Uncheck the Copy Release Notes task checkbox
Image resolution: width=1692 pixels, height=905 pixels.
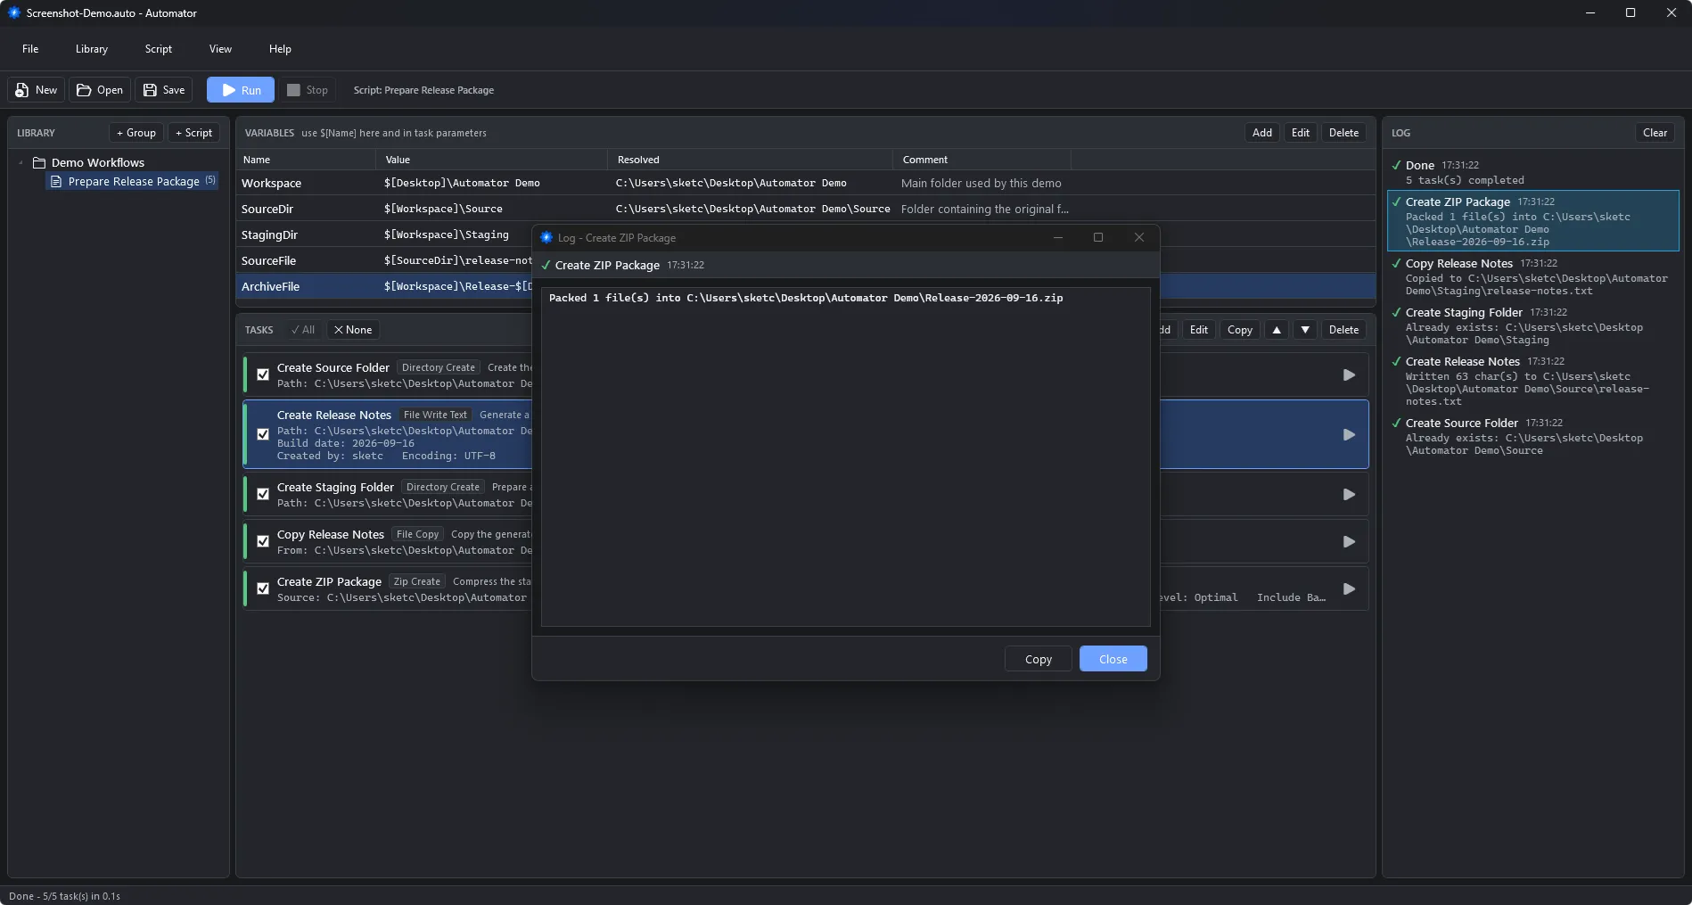[x=263, y=542]
